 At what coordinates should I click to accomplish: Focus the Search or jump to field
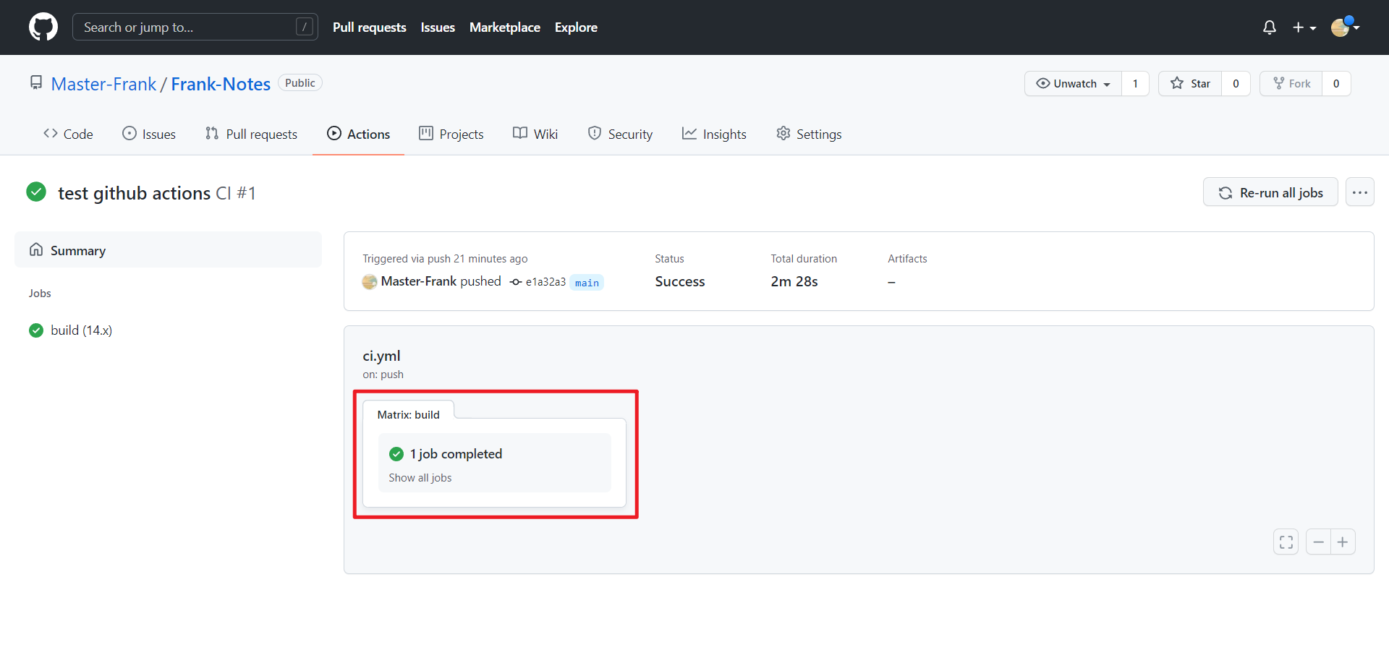195,27
